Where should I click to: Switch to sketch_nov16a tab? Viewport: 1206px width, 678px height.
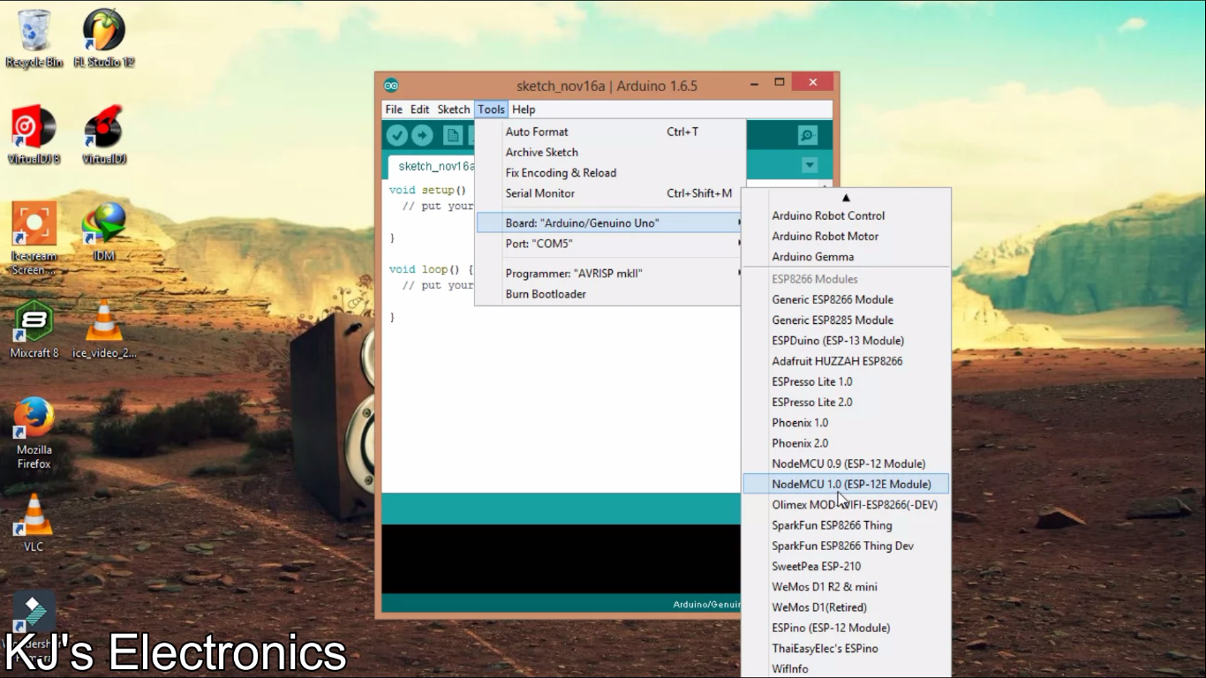pos(432,166)
